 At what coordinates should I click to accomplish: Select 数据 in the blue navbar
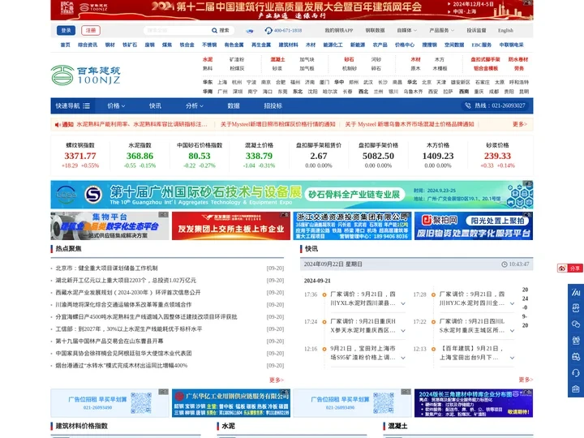[x=234, y=105]
